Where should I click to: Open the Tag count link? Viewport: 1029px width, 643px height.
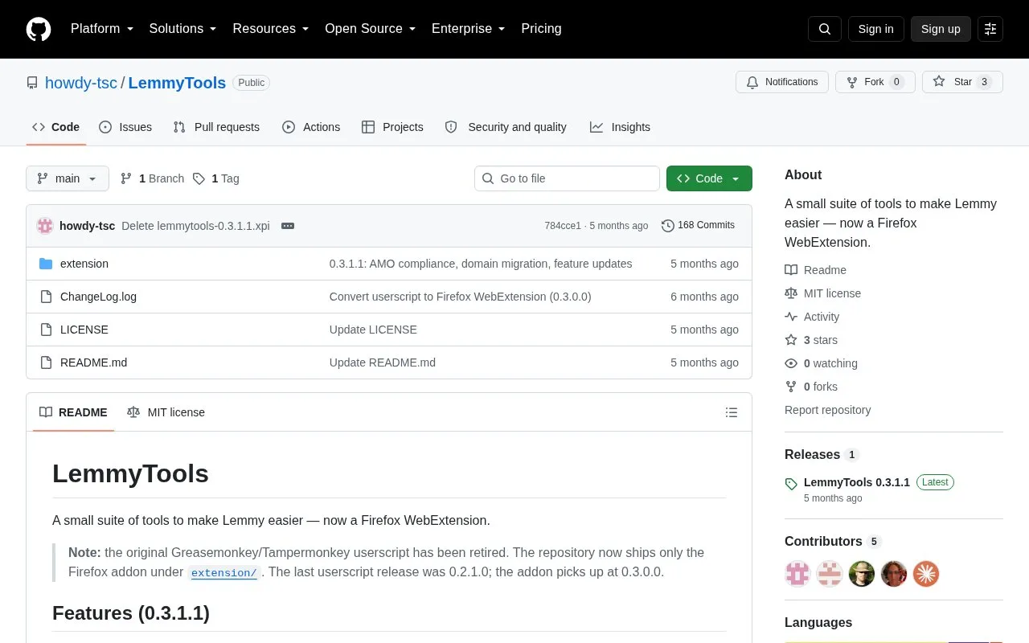tap(216, 178)
